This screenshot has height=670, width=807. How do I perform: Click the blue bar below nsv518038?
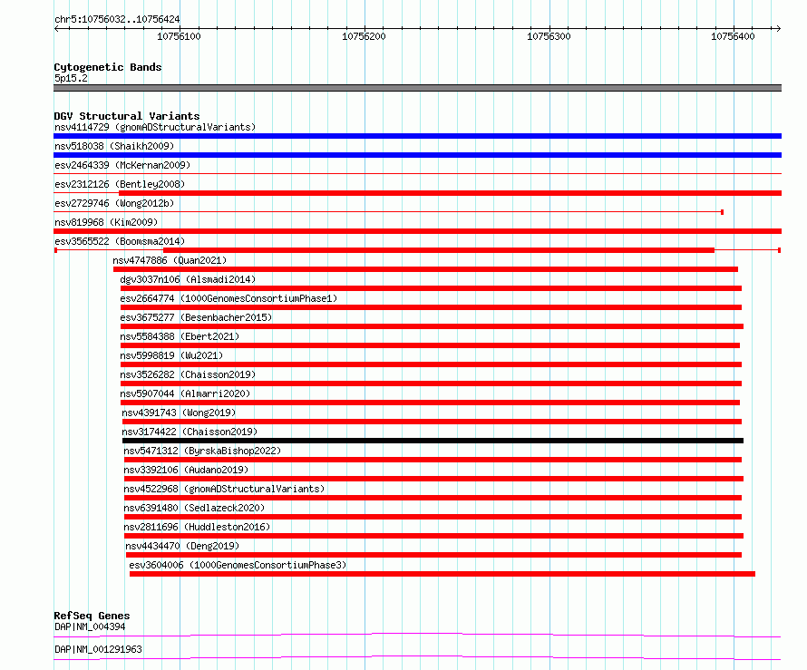[x=417, y=155]
